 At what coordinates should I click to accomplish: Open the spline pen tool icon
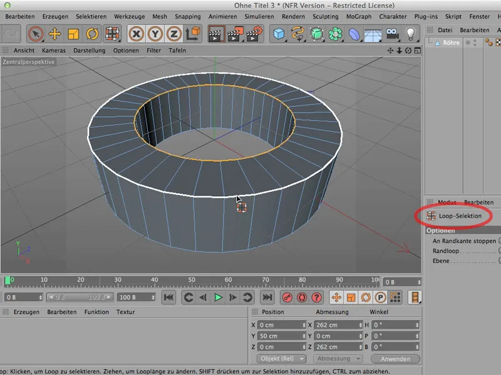(298, 34)
